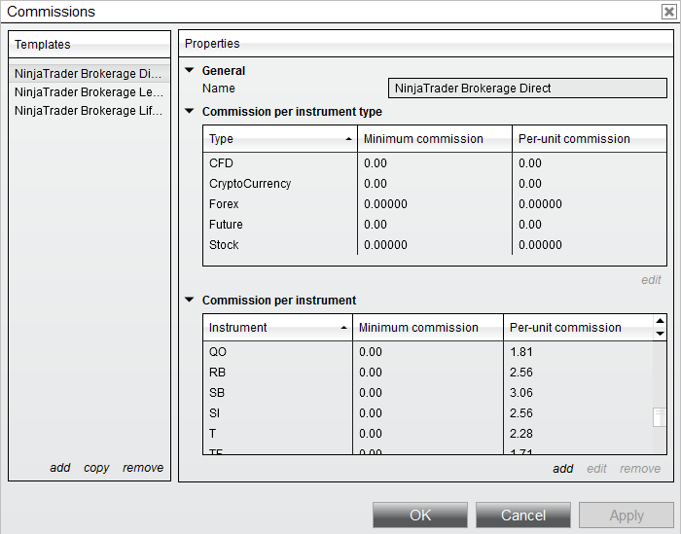Select the Forex type row
Image resolution: width=681 pixels, height=534 pixels.
click(x=434, y=204)
